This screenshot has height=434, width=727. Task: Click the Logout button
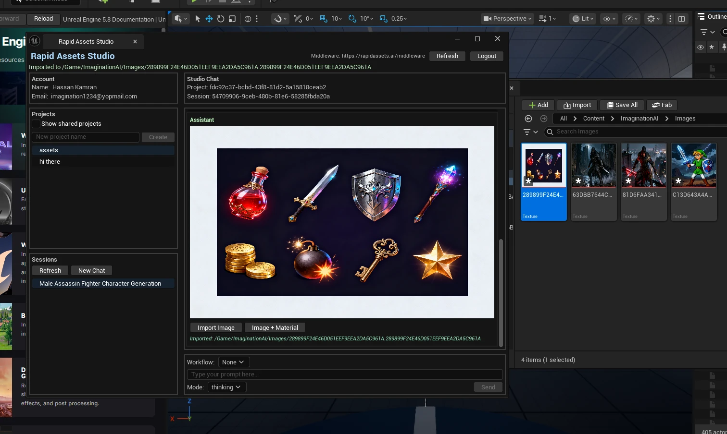point(487,56)
